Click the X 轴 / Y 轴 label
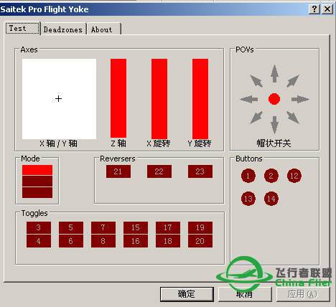The width and height of the screenshot is (336, 307). tap(59, 143)
